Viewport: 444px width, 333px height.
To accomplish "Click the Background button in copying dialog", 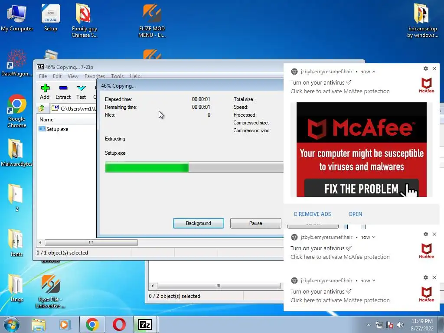I will [199, 223].
